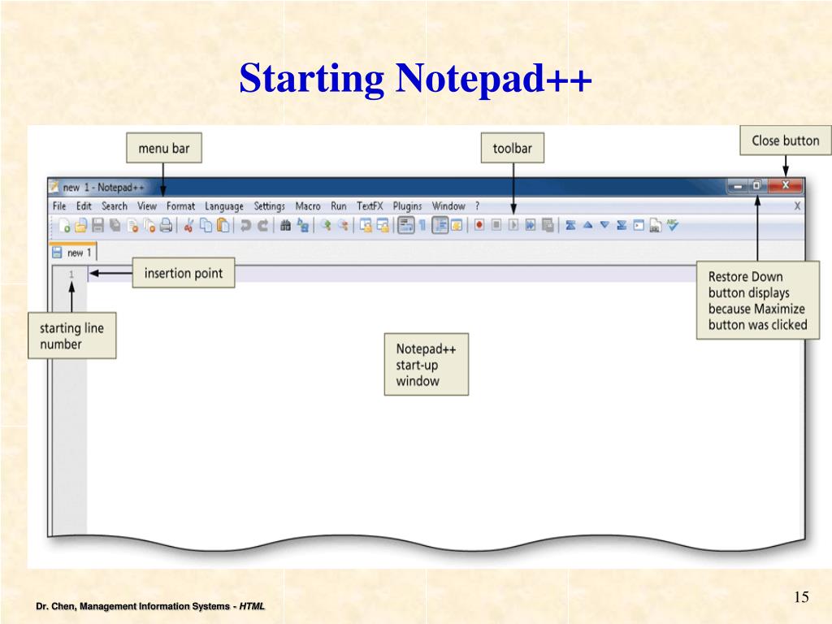The image size is (832, 624).
Task: Click the Stop Recording macro icon
Action: pos(496,226)
